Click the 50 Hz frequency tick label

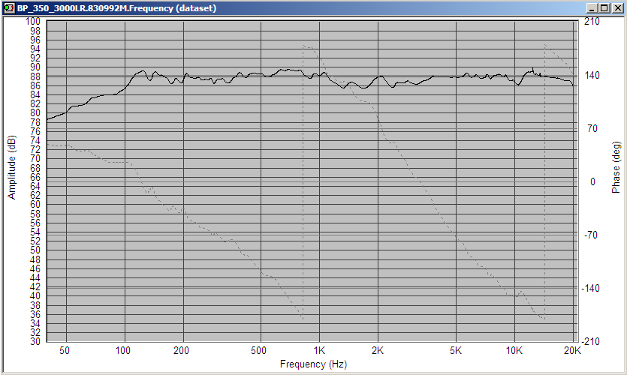click(x=65, y=351)
